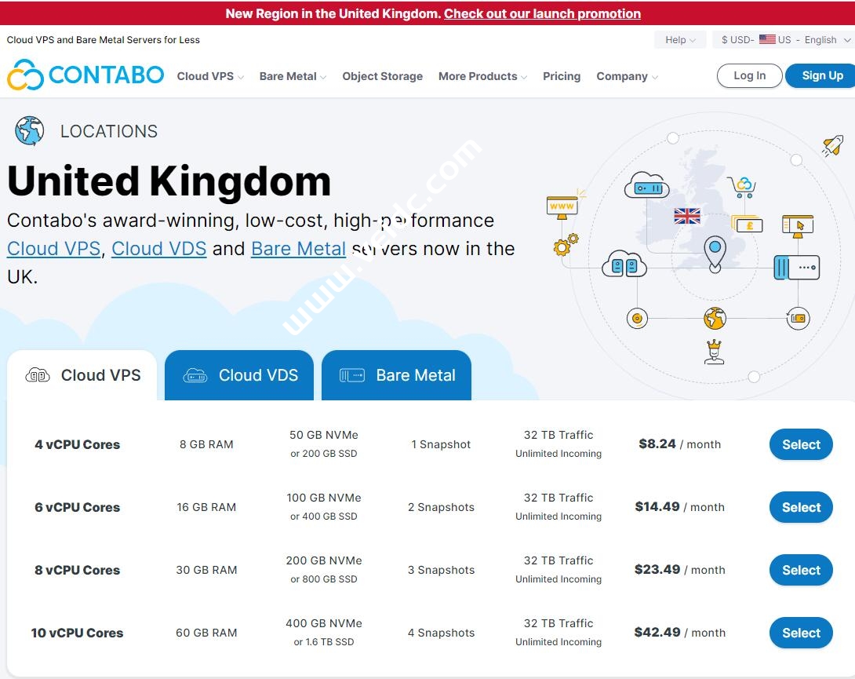
Task: Open the launch promotion link
Action: click(542, 13)
